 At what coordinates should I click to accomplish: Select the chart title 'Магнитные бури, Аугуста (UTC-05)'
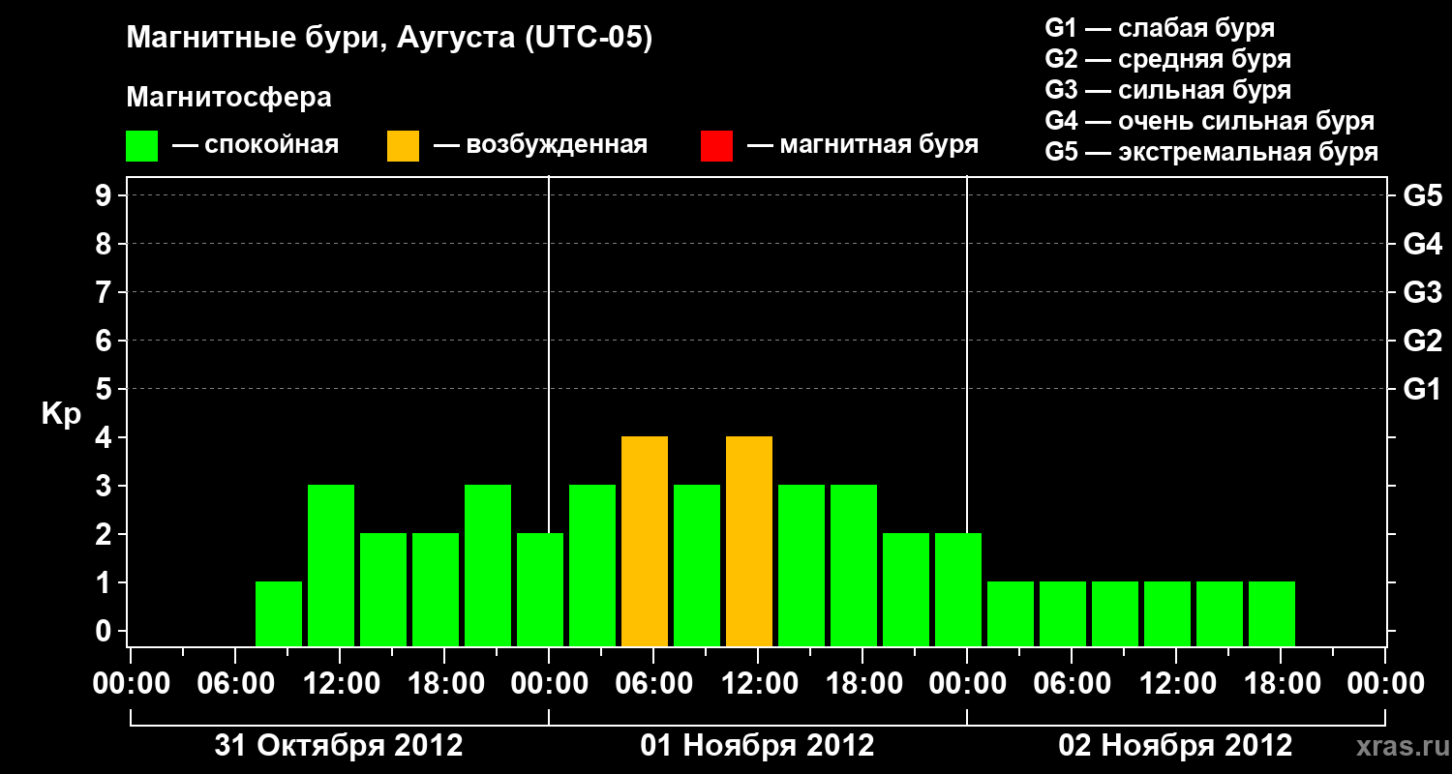tap(389, 39)
